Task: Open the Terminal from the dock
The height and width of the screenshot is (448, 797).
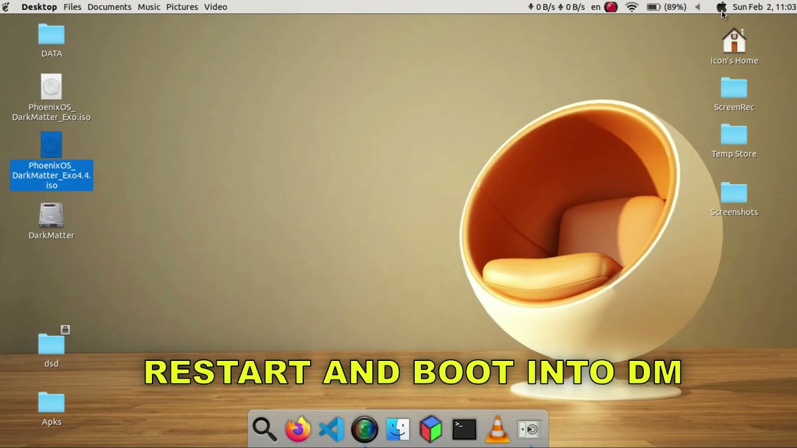Action: coord(464,429)
